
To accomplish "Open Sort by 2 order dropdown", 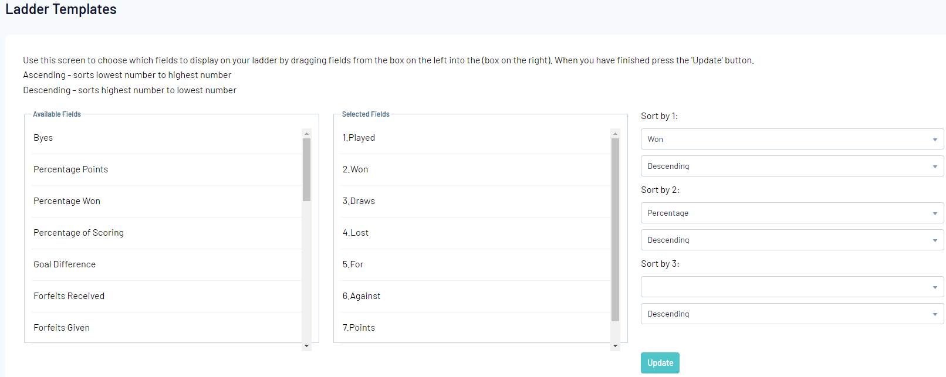I will 792,240.
